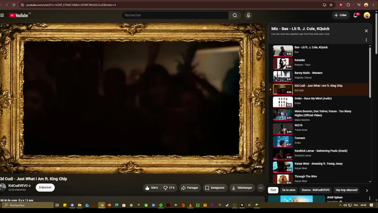This screenshot has width=378, height=213.
Task: Open Task View on the taskbar
Action: click(57, 205)
